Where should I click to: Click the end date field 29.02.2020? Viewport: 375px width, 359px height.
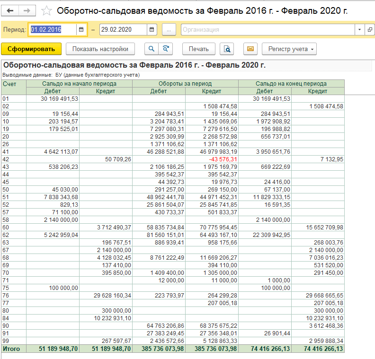(x=123, y=30)
